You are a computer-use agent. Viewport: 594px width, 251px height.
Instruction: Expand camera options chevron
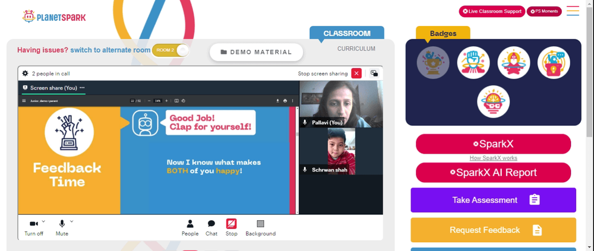(x=43, y=221)
